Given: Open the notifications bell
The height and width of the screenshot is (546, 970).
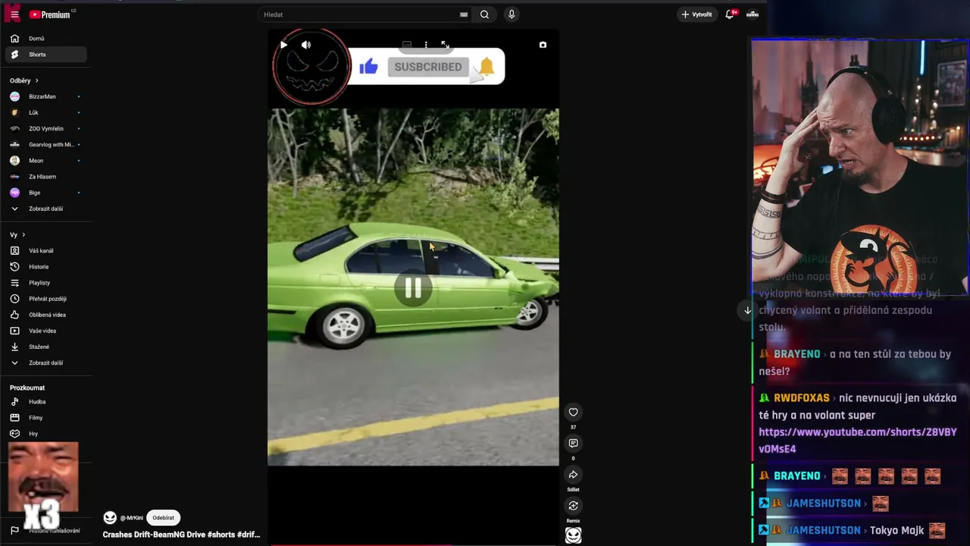Looking at the screenshot, I should point(731,14).
